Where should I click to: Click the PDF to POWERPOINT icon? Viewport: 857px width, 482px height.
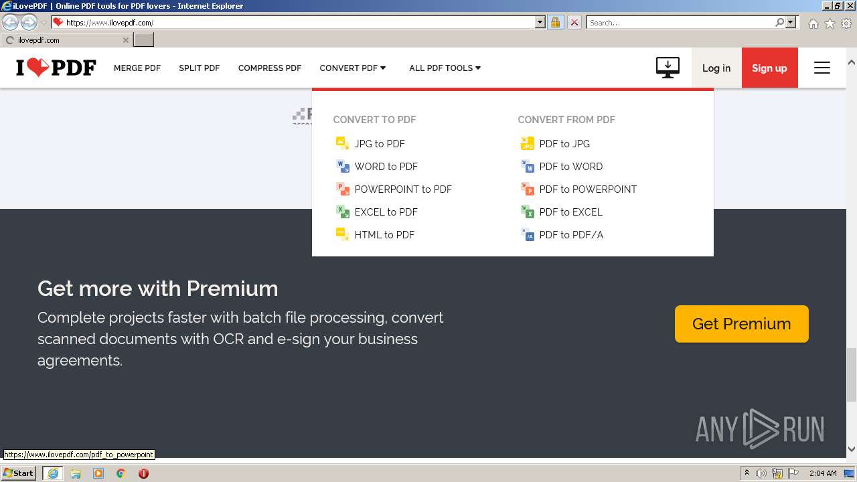(527, 189)
